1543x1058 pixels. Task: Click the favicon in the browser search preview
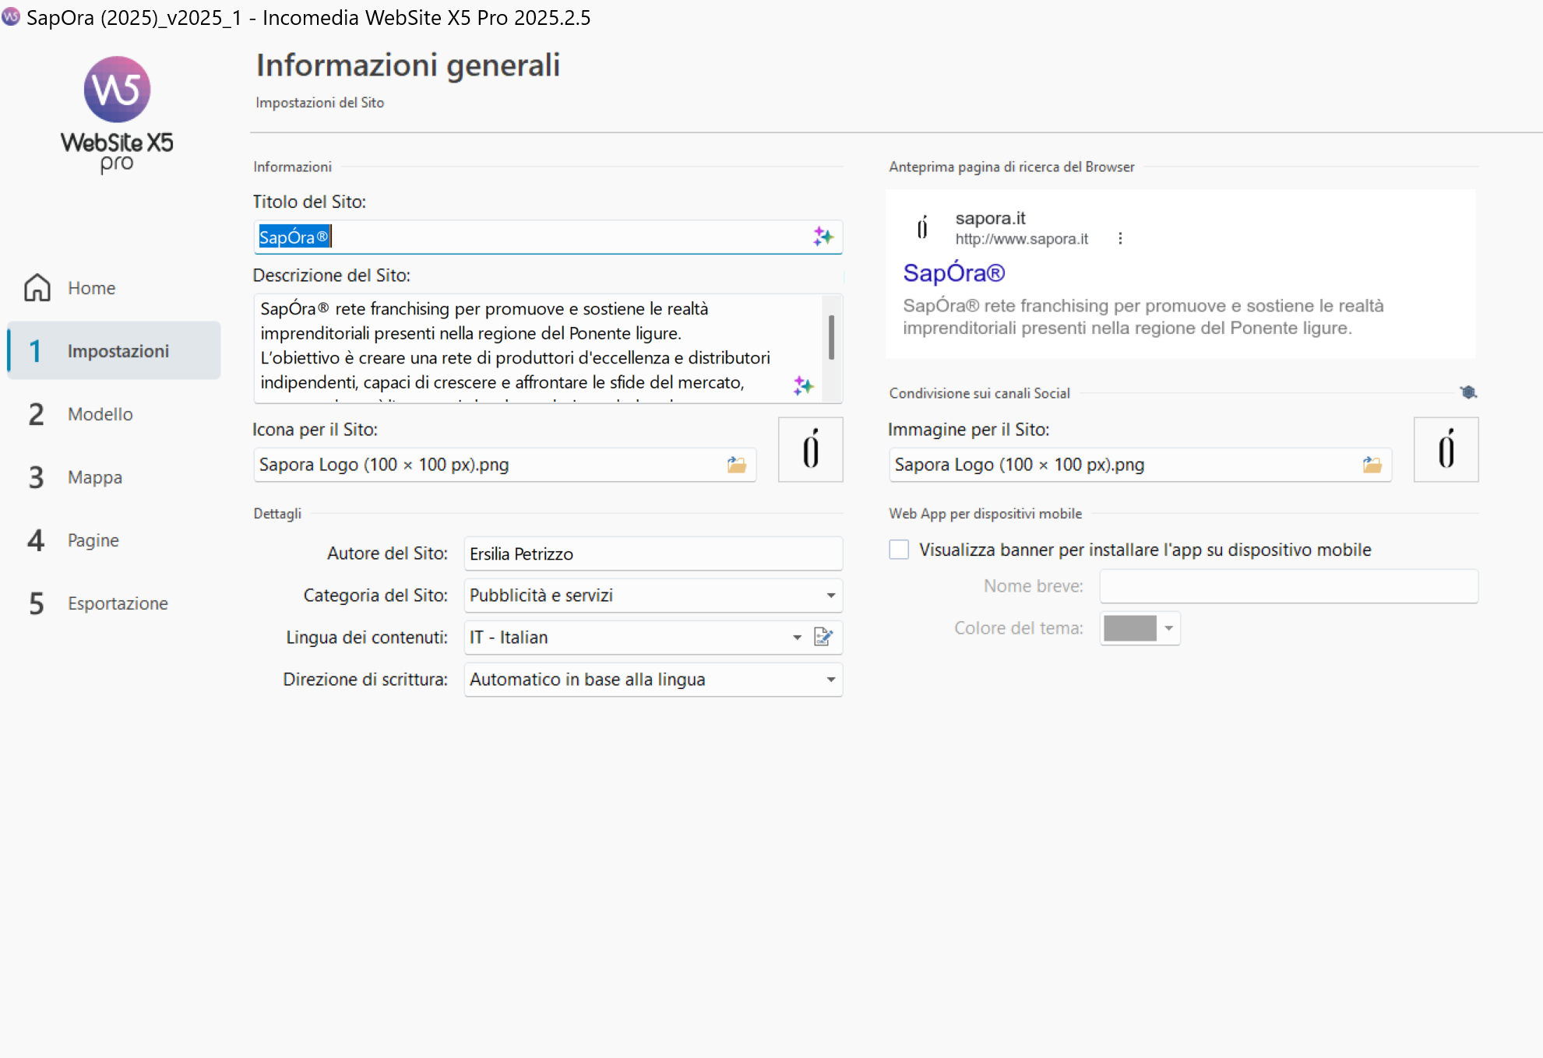tap(923, 227)
